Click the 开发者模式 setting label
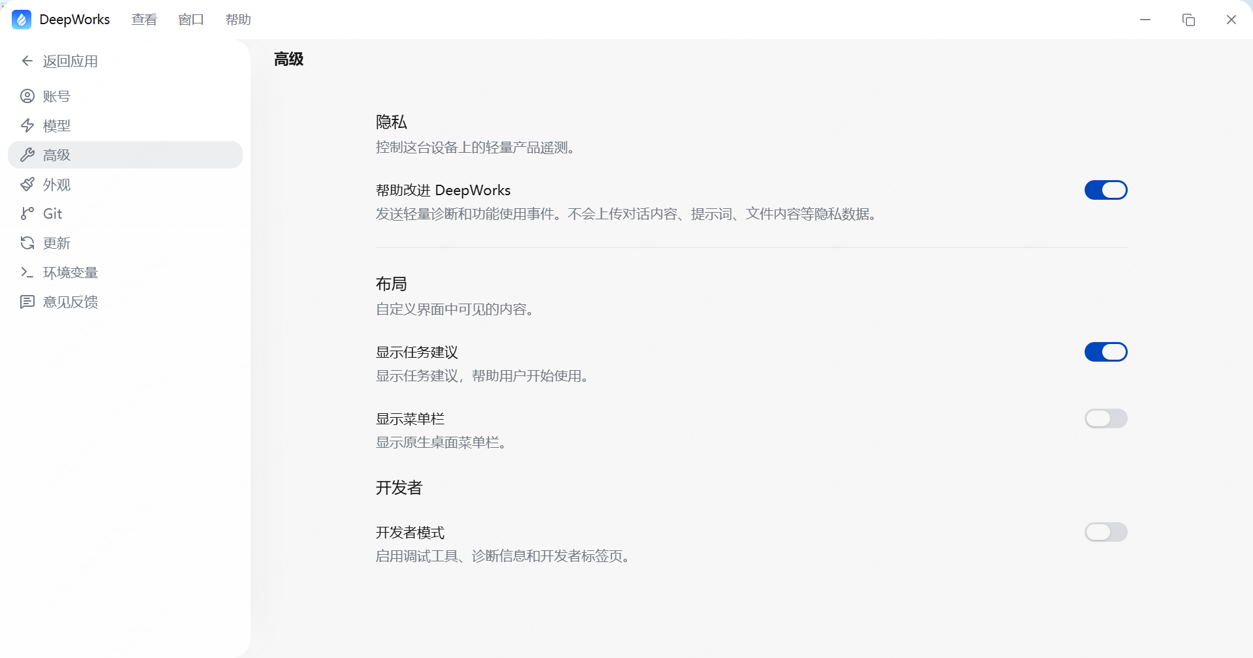This screenshot has height=658, width=1253. click(x=410, y=532)
